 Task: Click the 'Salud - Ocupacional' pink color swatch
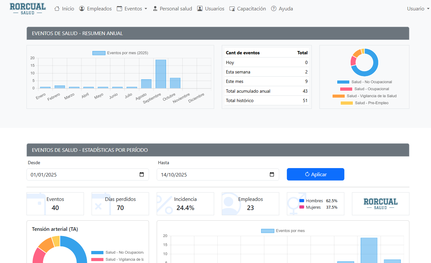coord(346,89)
